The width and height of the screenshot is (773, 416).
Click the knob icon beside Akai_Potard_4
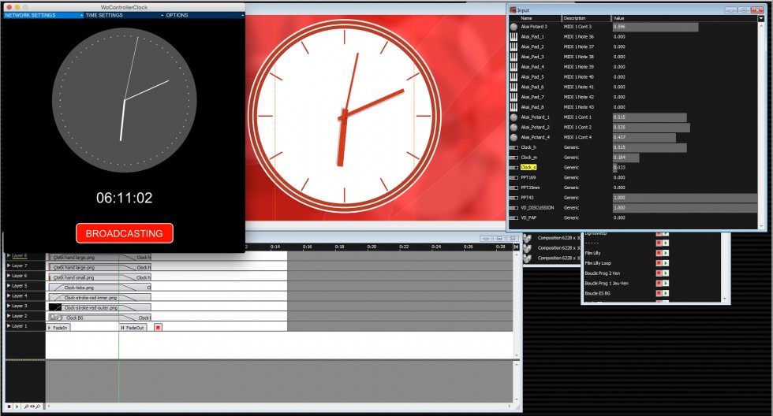click(513, 137)
